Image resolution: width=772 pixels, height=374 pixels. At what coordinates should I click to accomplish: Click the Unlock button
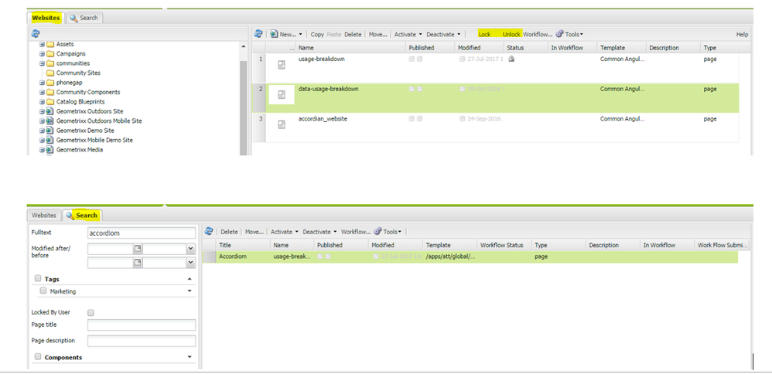click(511, 34)
